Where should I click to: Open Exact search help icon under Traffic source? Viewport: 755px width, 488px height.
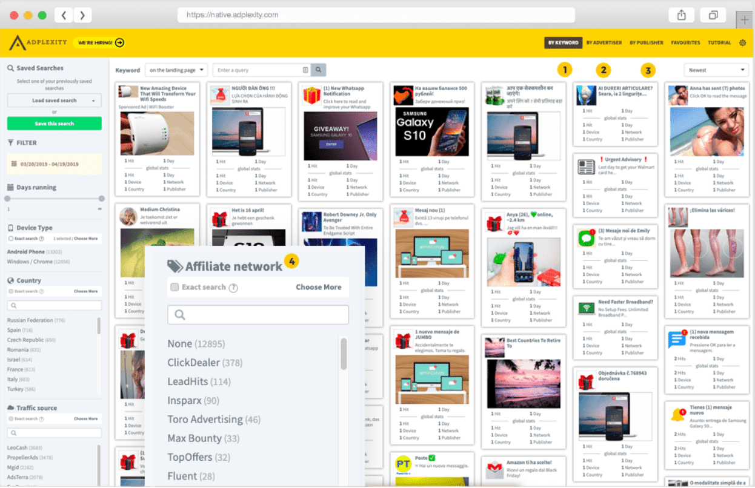tap(41, 419)
